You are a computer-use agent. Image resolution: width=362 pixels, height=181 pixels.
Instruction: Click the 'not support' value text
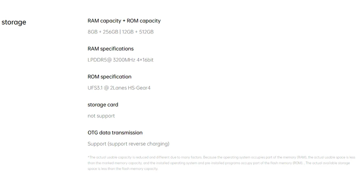(x=101, y=116)
